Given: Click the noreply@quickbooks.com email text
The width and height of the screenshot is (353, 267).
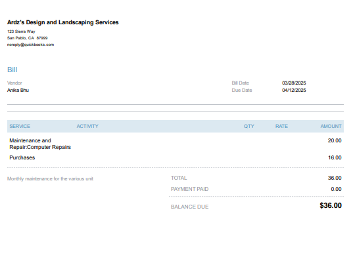Looking at the screenshot, I should (x=30, y=45).
